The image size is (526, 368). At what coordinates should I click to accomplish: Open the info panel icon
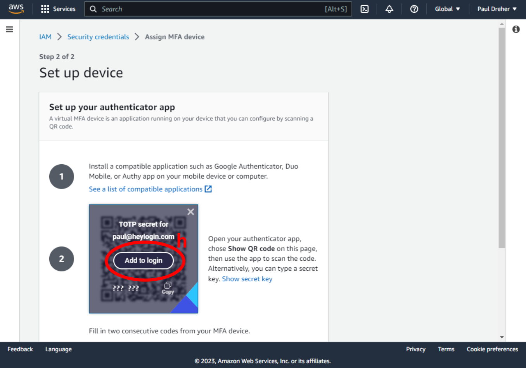(x=516, y=29)
